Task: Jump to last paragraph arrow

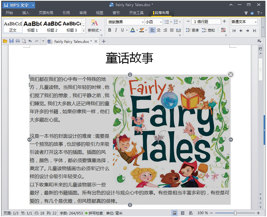Action: coord(254,31)
